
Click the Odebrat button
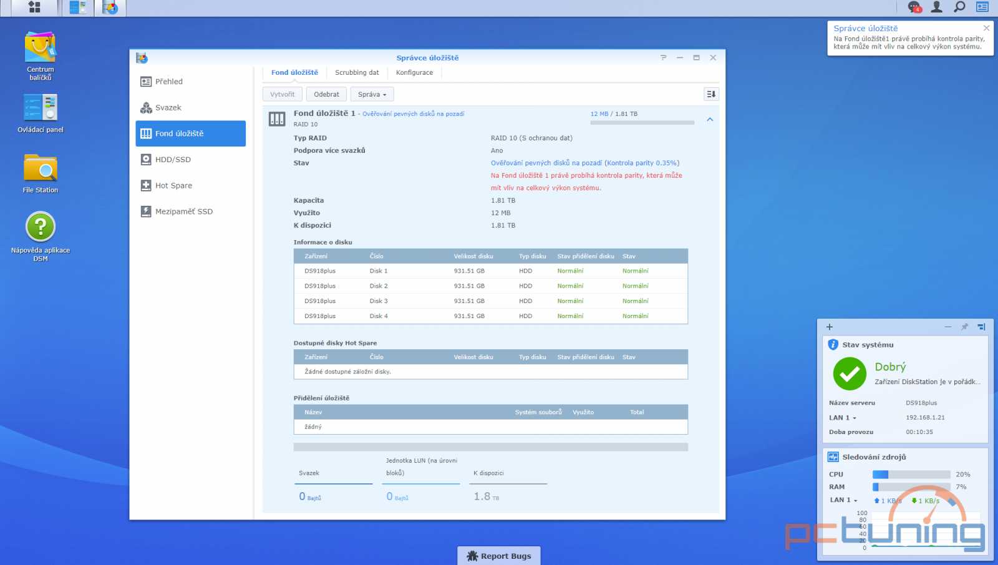click(x=327, y=94)
